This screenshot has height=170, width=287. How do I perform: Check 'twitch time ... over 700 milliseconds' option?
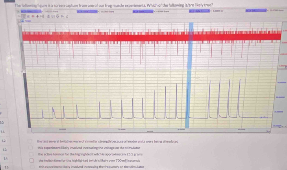tap(31, 161)
